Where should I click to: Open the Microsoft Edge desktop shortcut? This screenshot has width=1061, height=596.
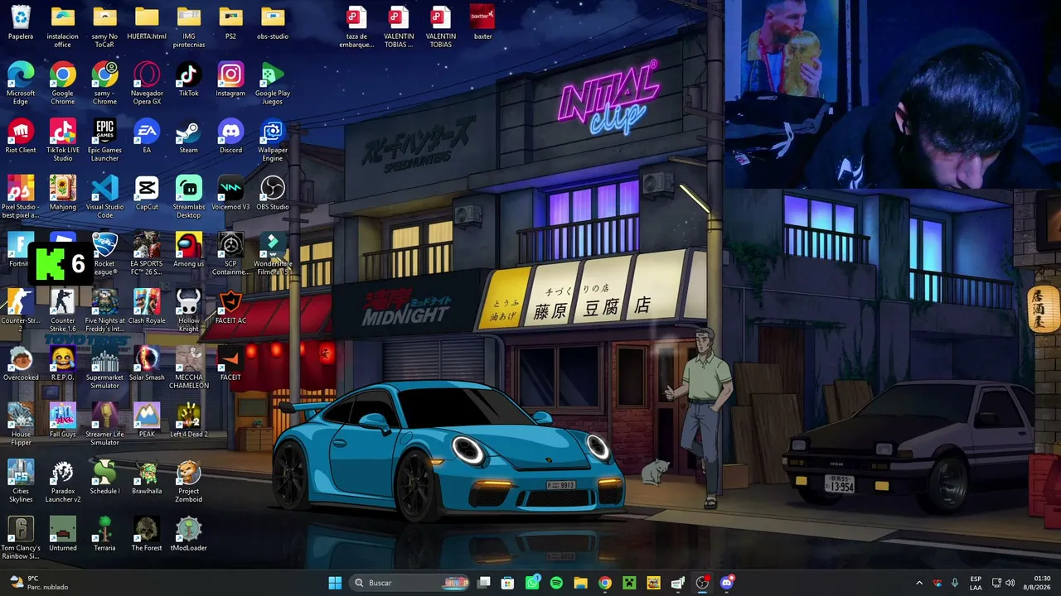(21, 84)
